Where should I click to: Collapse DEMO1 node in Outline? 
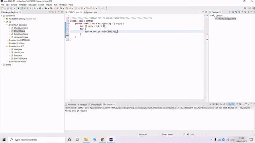tap(211, 16)
